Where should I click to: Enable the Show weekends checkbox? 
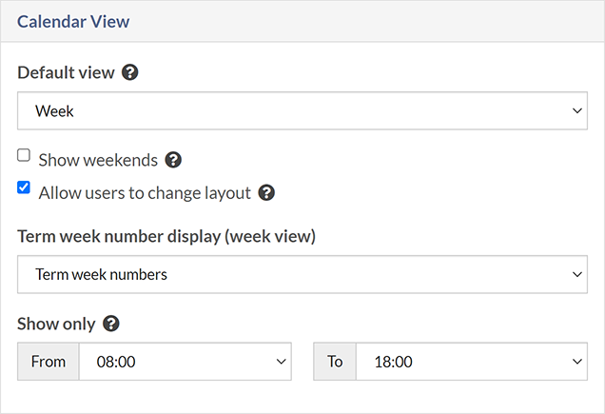tap(25, 155)
